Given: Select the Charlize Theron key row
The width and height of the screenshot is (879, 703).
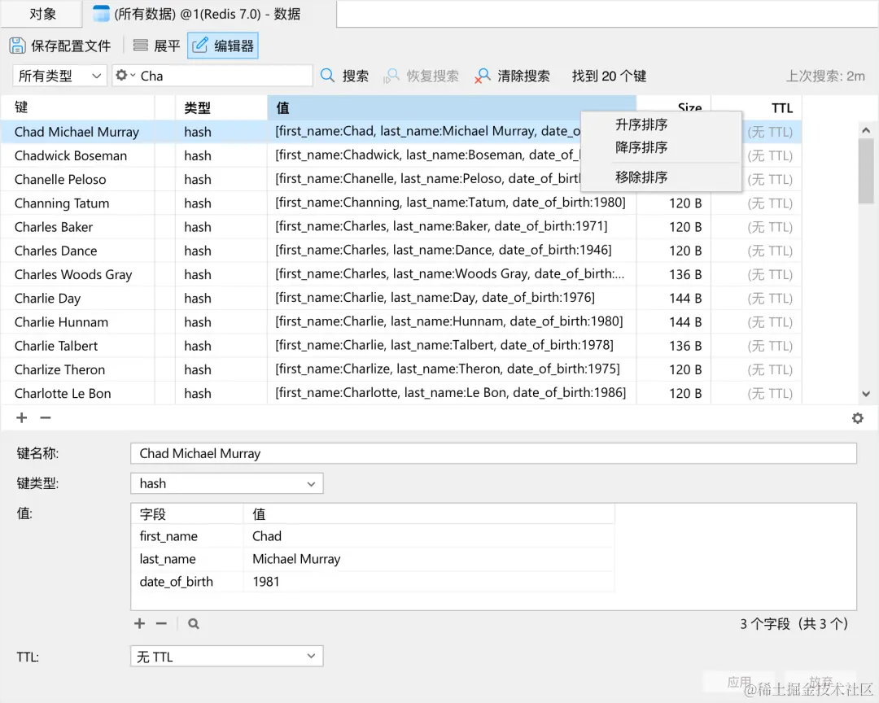Looking at the screenshot, I should click(x=401, y=369).
